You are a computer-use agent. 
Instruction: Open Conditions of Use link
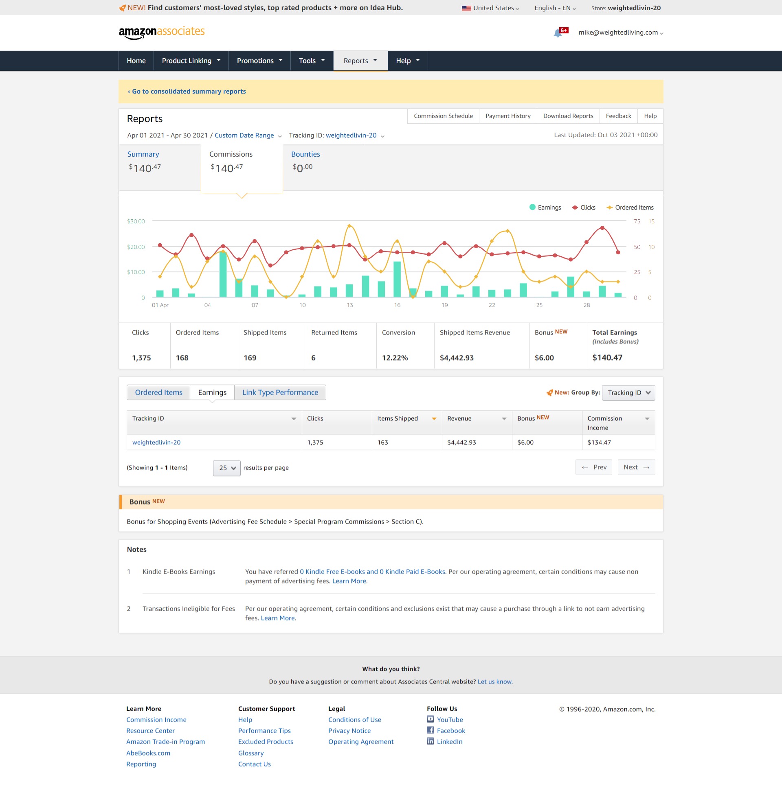(355, 720)
